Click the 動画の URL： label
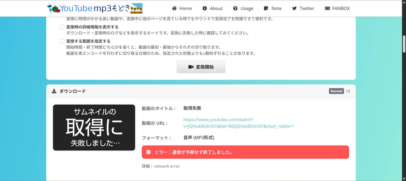Screen dimensions: 406x181 click(x=155, y=123)
